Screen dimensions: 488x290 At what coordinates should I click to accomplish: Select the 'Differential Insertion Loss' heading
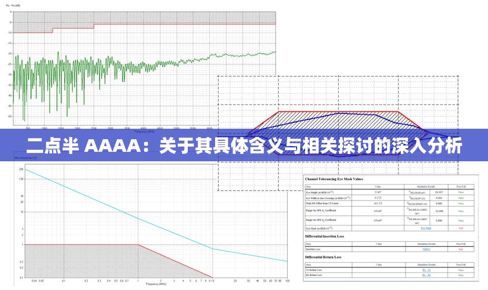point(324,236)
